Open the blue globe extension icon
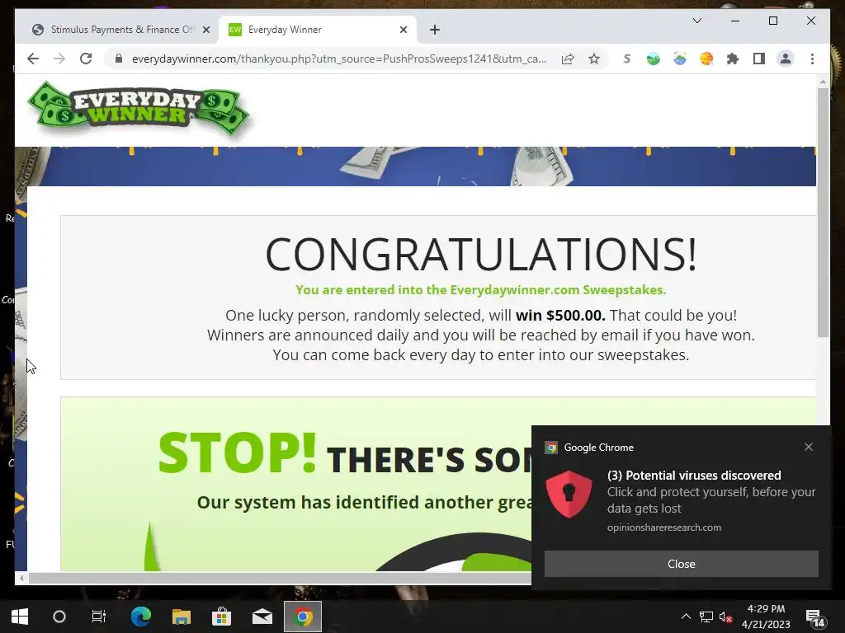The width and height of the screenshot is (845, 633). point(680,59)
